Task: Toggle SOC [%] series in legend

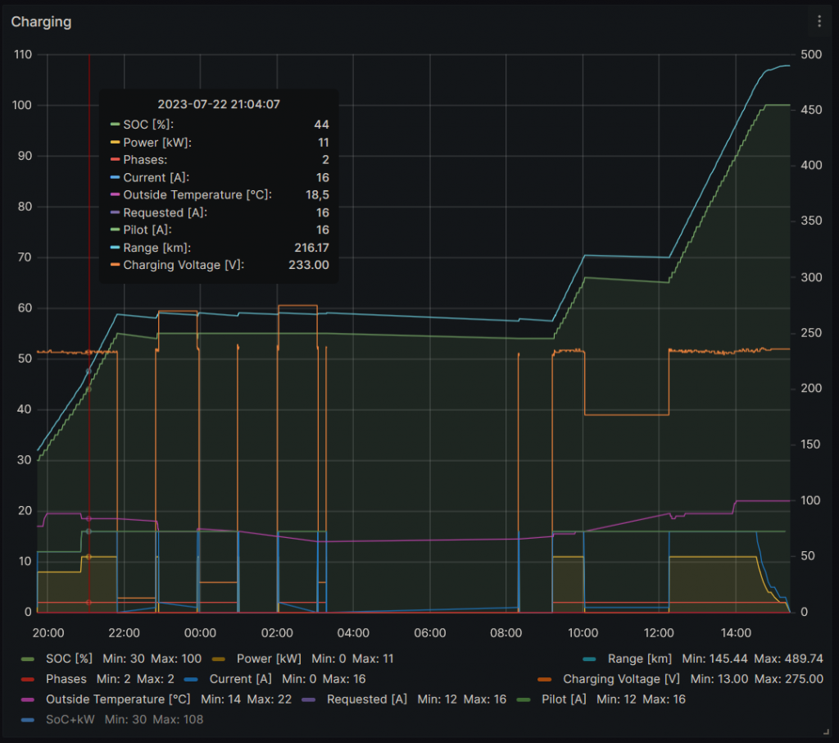Action: coord(69,659)
